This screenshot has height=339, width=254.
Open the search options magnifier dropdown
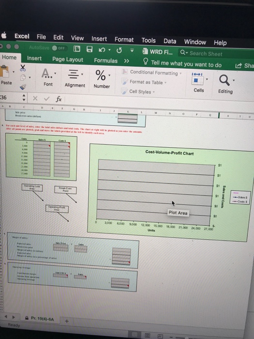click(184, 52)
